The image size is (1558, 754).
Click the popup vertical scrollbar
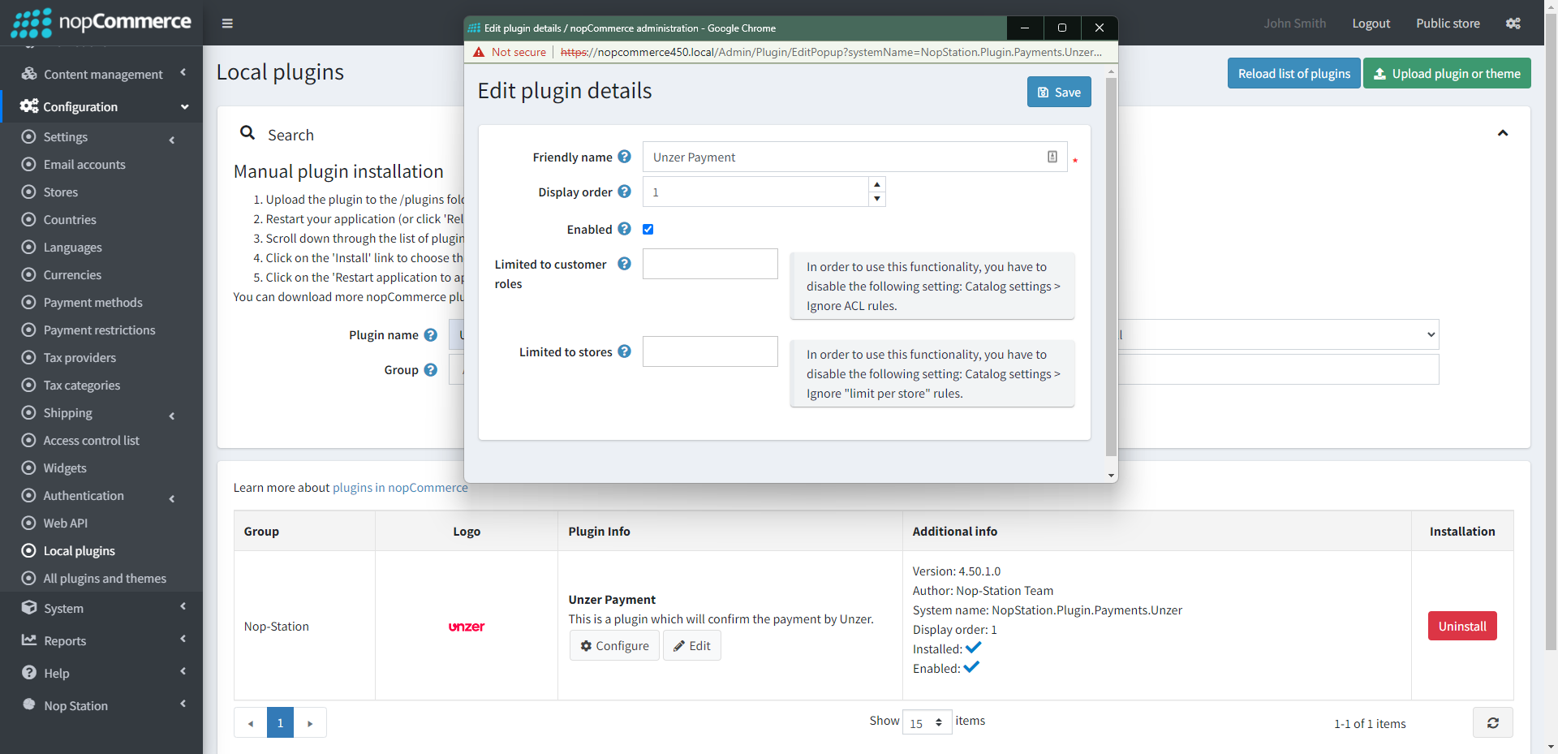(x=1111, y=266)
